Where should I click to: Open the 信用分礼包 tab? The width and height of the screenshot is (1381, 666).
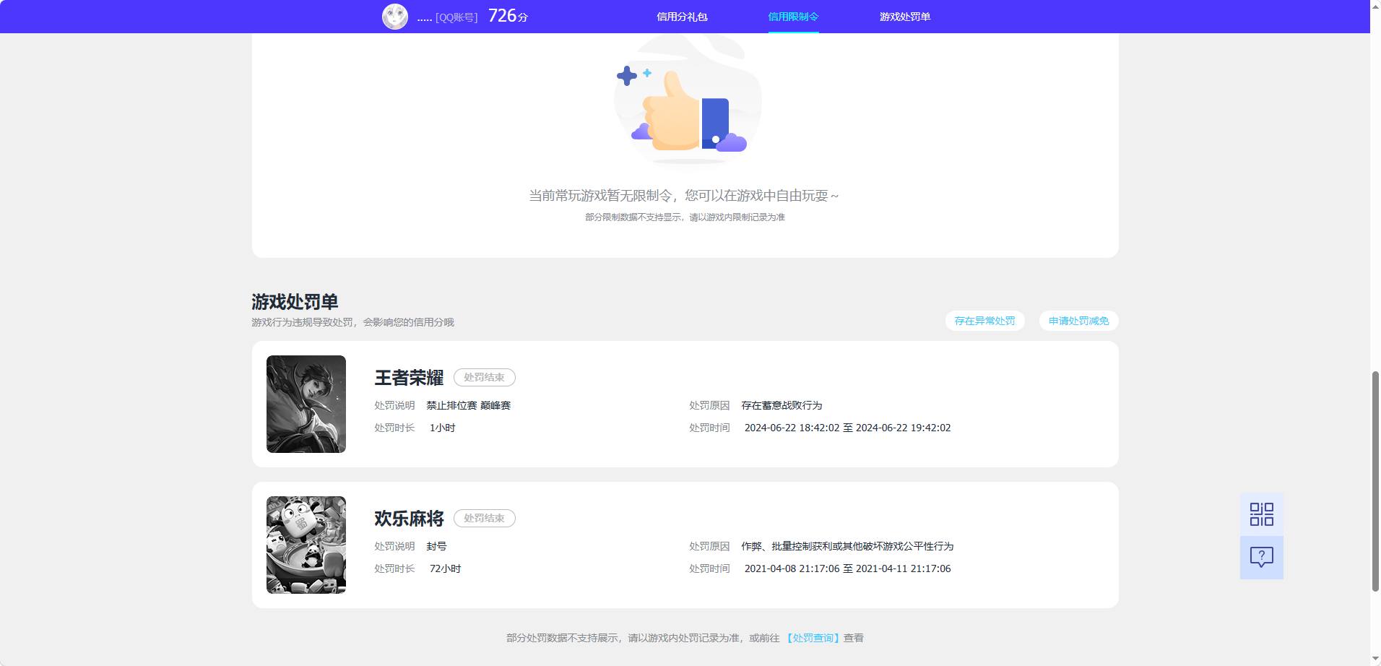[682, 17]
